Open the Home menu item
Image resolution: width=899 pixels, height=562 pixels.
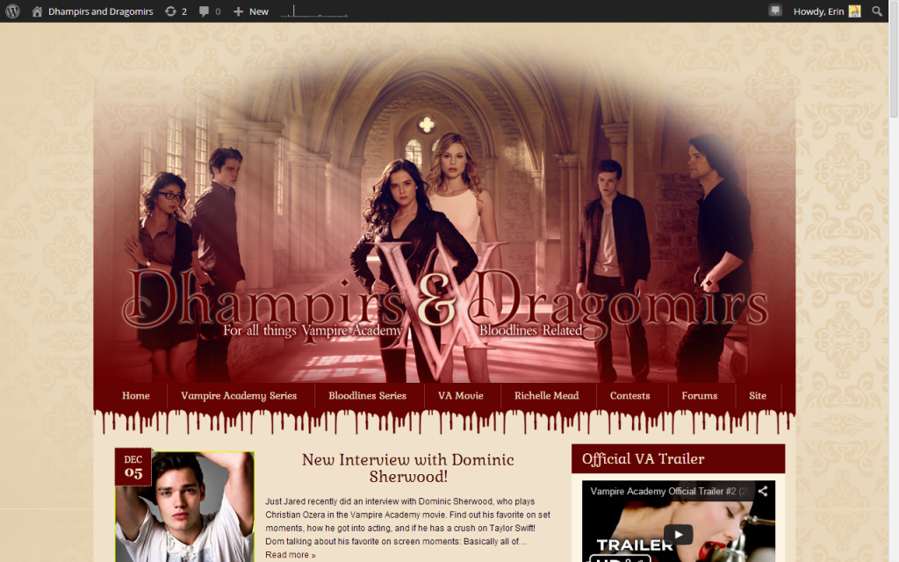click(x=136, y=396)
